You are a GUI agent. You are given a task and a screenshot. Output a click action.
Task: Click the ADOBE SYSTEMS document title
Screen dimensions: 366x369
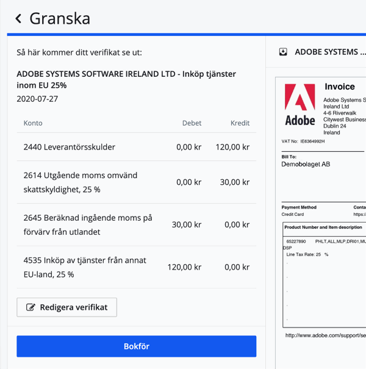pyautogui.click(x=330, y=52)
